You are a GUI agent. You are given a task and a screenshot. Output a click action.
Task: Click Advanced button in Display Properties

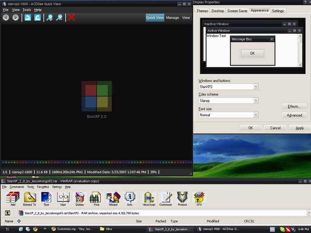coord(294,115)
